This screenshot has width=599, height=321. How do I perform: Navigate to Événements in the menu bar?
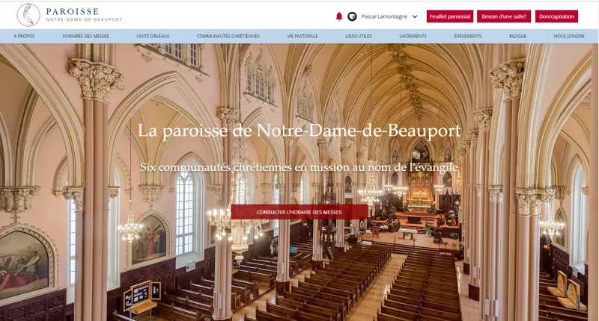pos(468,36)
